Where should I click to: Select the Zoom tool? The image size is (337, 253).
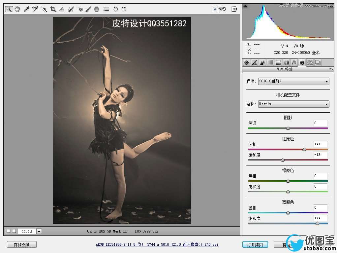9,9
